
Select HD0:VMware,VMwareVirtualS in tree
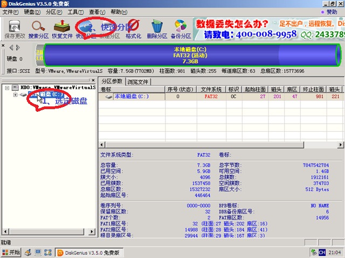[x=58, y=88]
